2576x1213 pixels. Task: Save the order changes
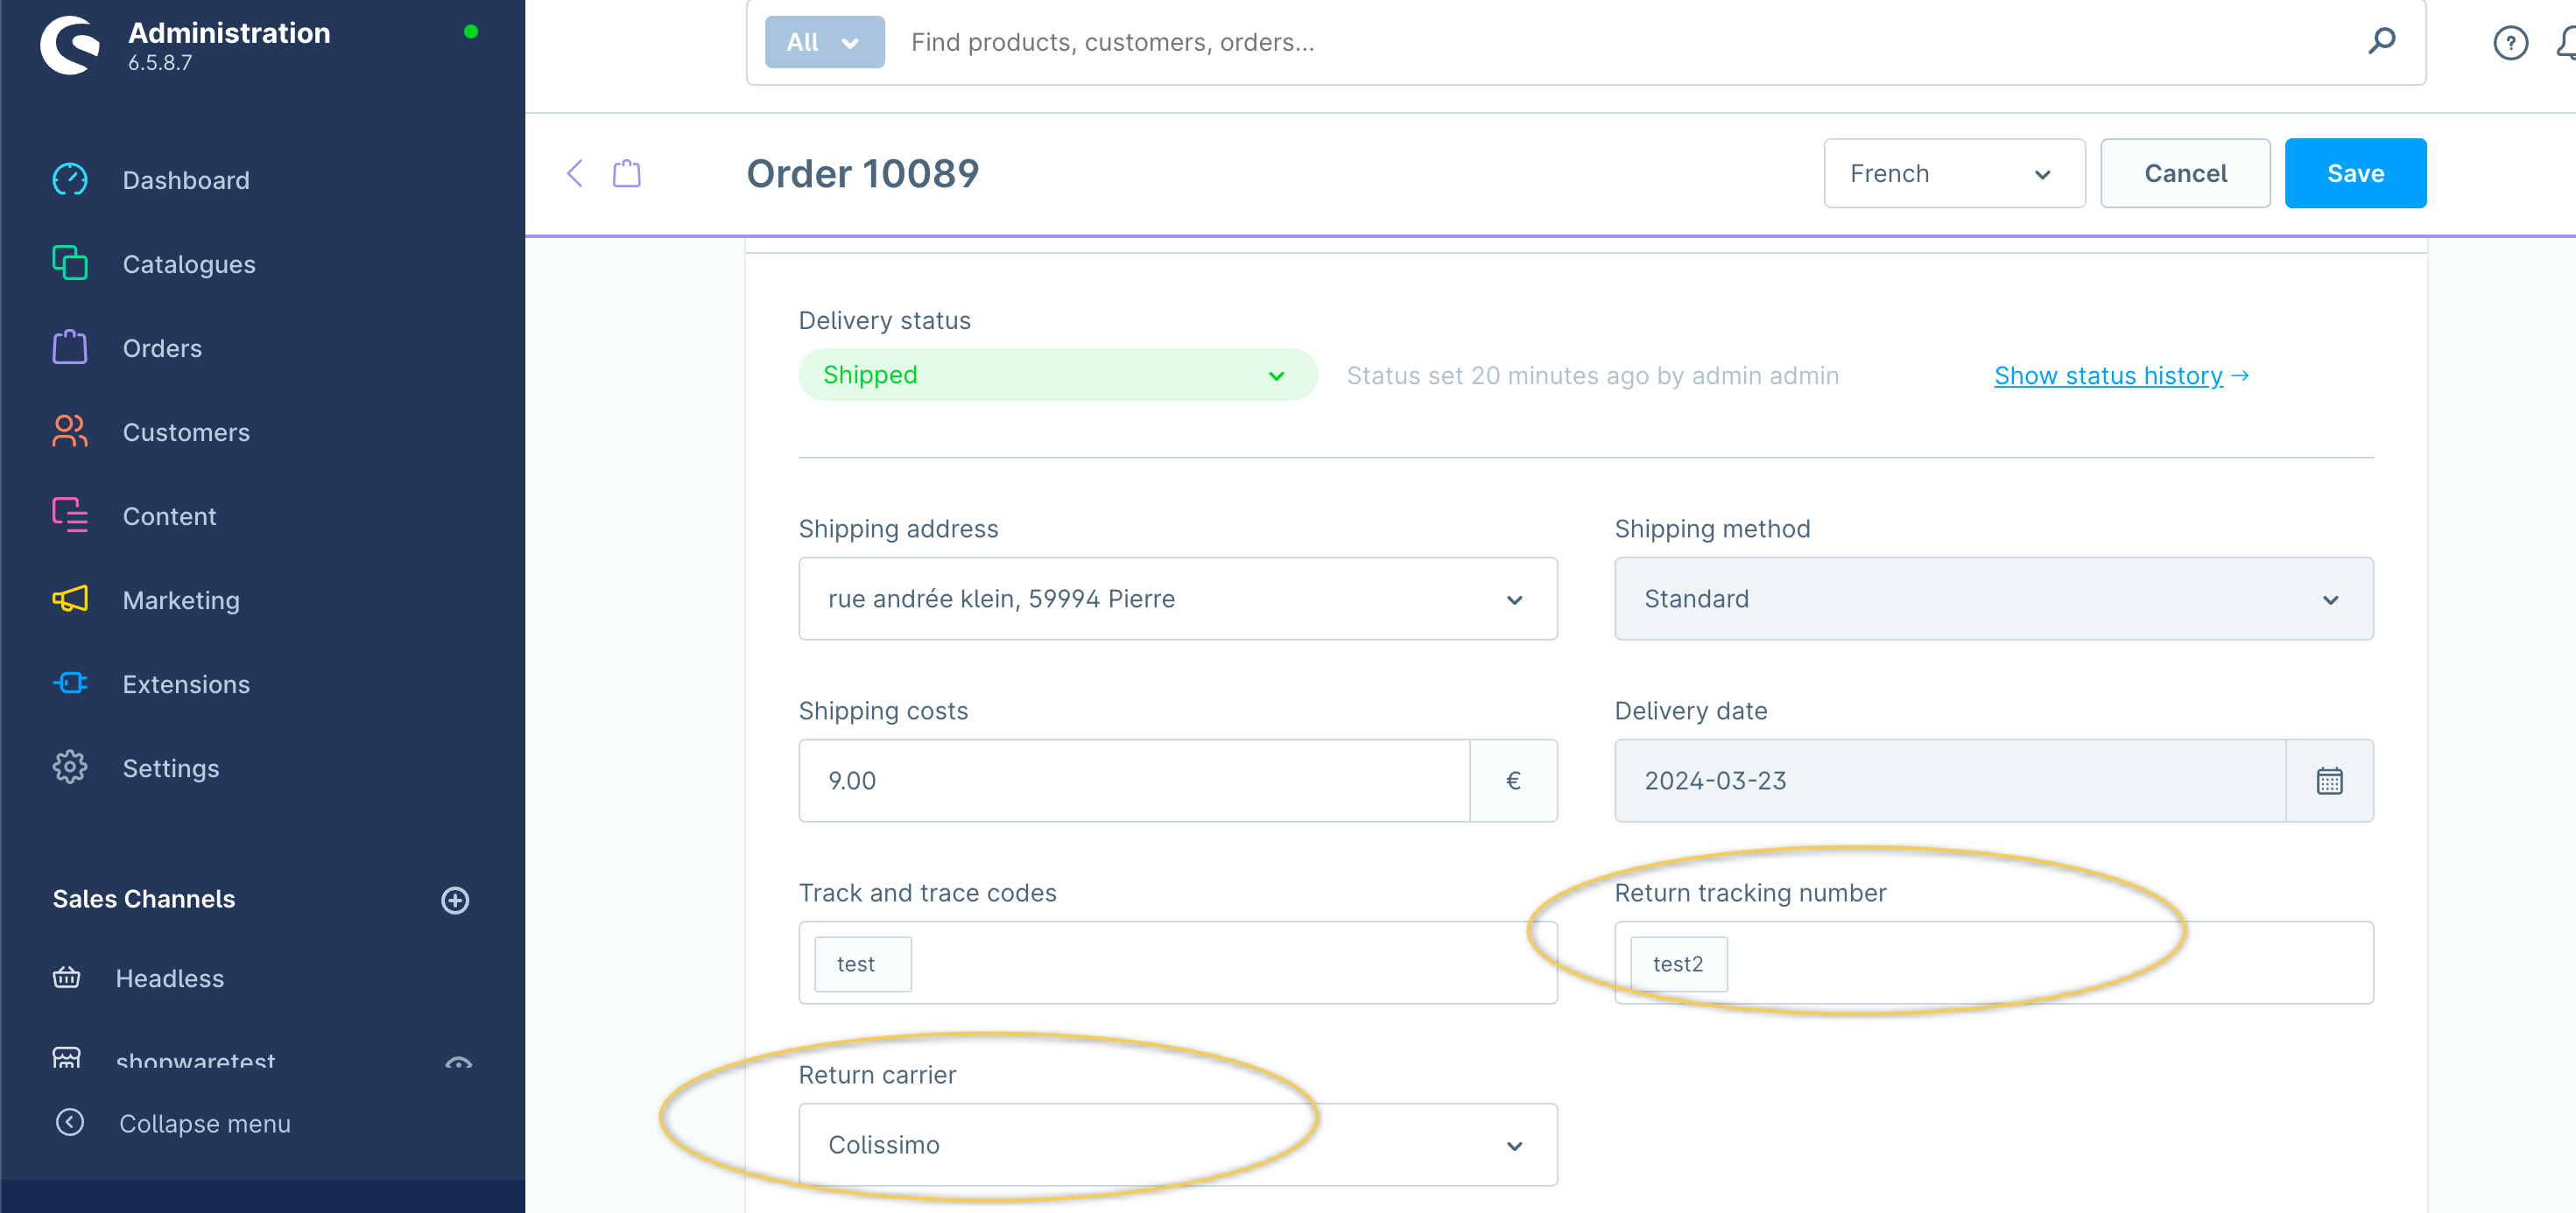tap(2354, 174)
